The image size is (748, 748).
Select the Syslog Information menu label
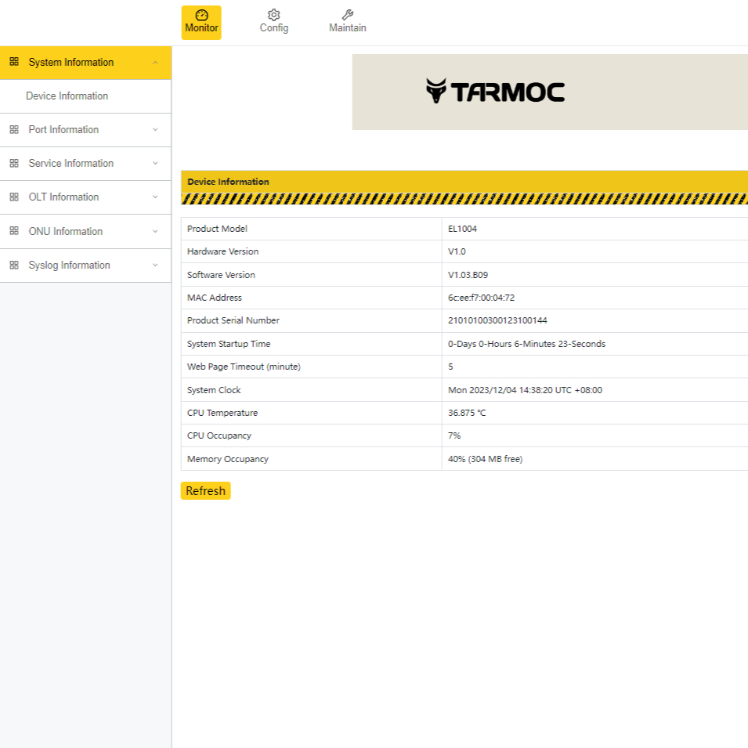pos(69,266)
